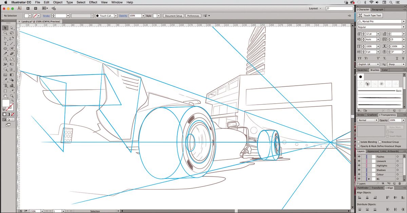Select the Selection tool in the toolbar
The image size is (407, 213).
(5, 28)
